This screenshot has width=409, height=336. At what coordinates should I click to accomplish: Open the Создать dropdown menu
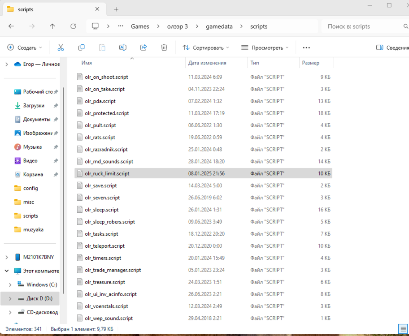(x=25, y=47)
